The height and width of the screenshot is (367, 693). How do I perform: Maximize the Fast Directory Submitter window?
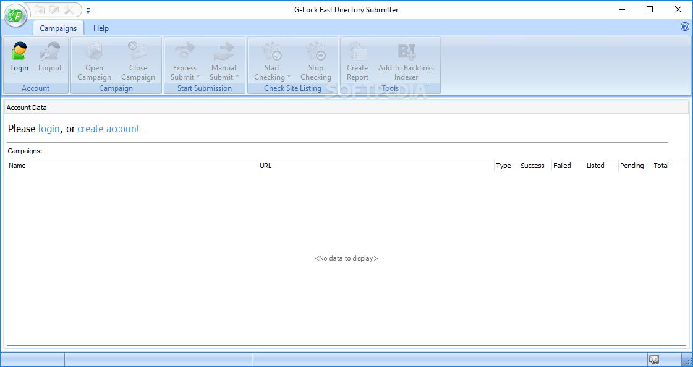tap(650, 9)
